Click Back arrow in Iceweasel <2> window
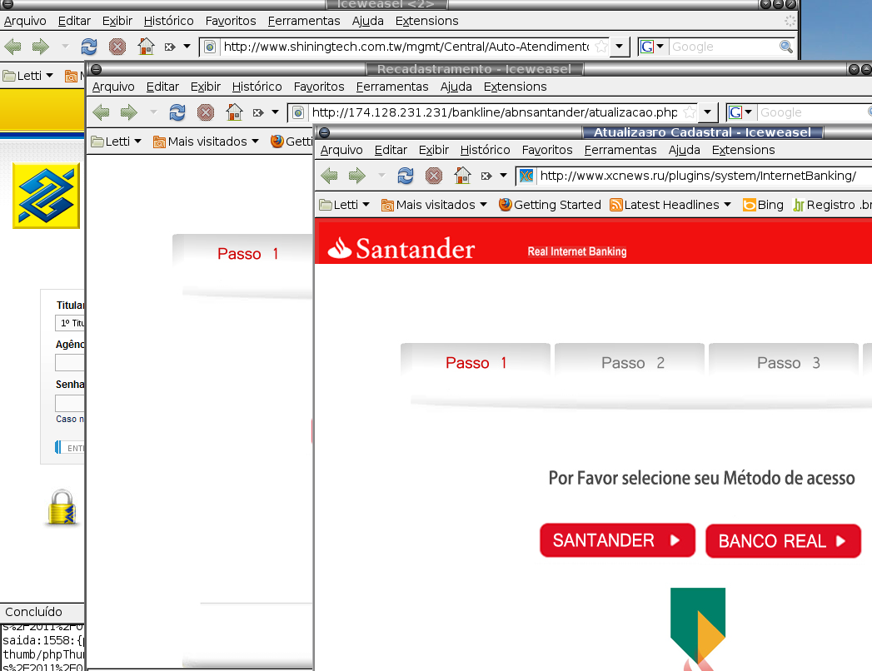Image resolution: width=872 pixels, height=671 pixels. coord(12,47)
